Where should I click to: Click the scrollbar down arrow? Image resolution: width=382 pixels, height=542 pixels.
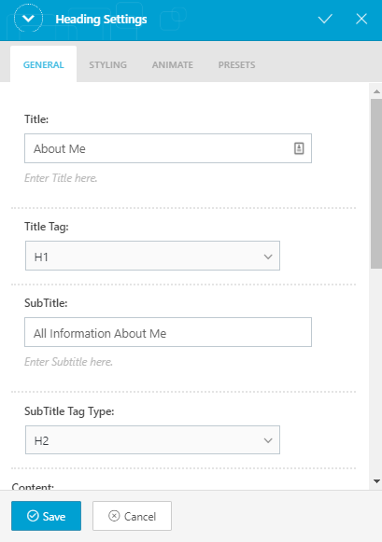click(376, 480)
